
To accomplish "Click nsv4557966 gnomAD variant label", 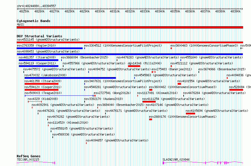I will pyautogui.click(x=94, y=63).
